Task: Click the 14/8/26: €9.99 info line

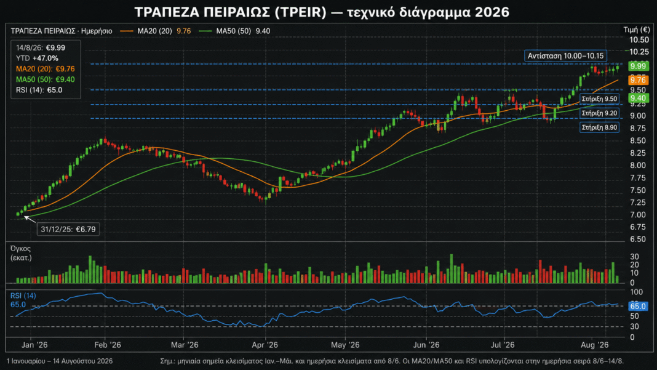Action: pos(41,48)
